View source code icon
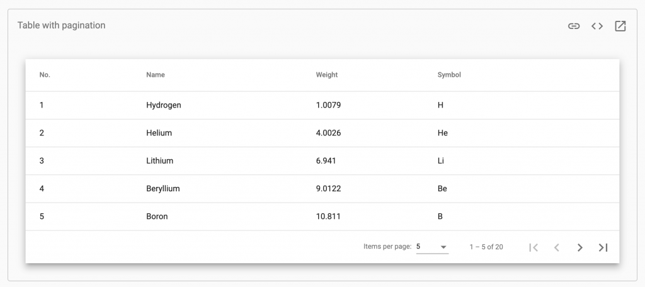The width and height of the screenshot is (645, 287). tap(597, 26)
